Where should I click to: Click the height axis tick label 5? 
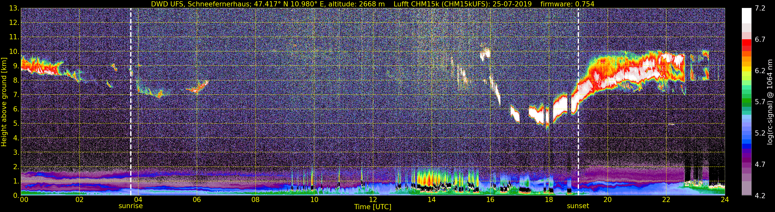pyautogui.click(x=16, y=124)
